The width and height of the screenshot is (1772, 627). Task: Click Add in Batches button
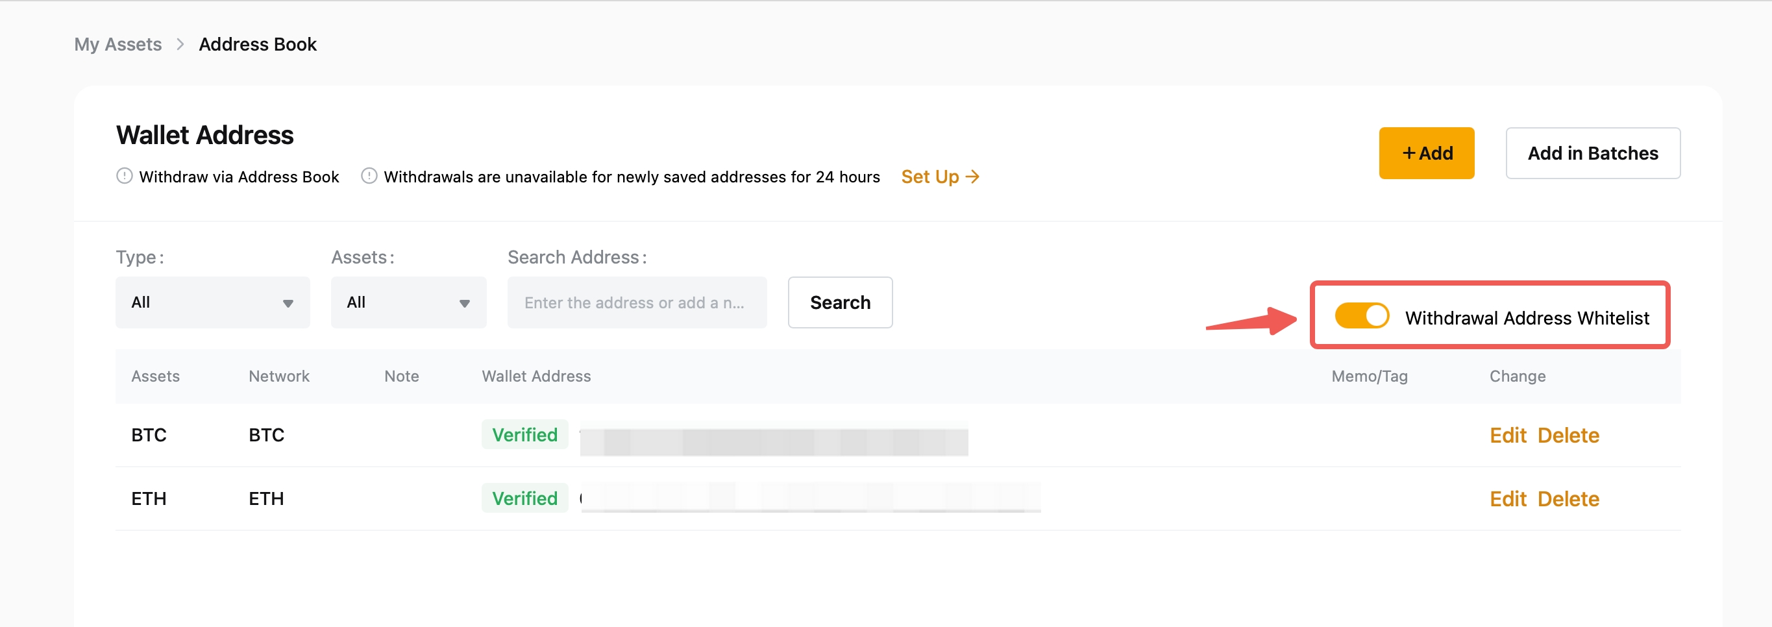[1592, 153]
